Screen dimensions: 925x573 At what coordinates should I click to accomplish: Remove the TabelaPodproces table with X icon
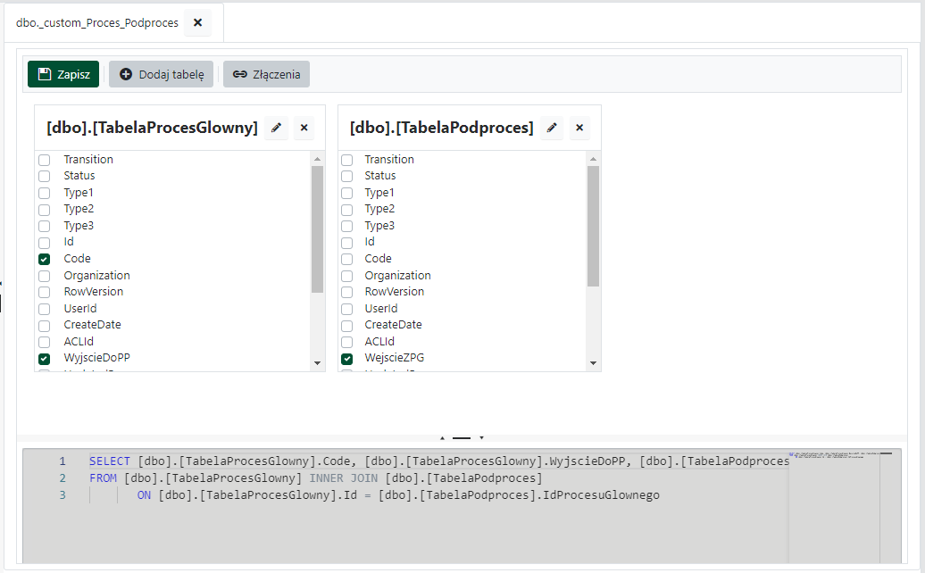(x=579, y=129)
